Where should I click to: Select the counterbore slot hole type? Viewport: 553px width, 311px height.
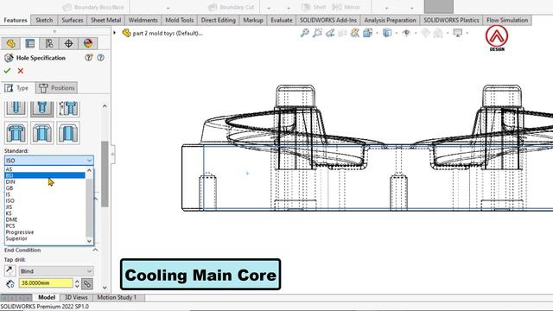[x=16, y=133]
